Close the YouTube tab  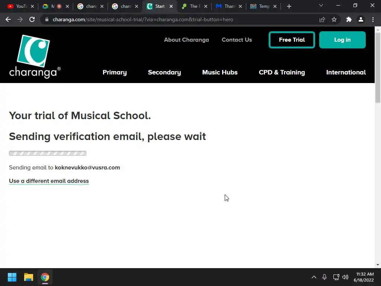point(32,7)
